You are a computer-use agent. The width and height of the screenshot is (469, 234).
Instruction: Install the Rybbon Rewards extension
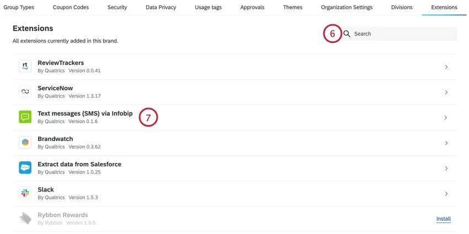point(443,219)
